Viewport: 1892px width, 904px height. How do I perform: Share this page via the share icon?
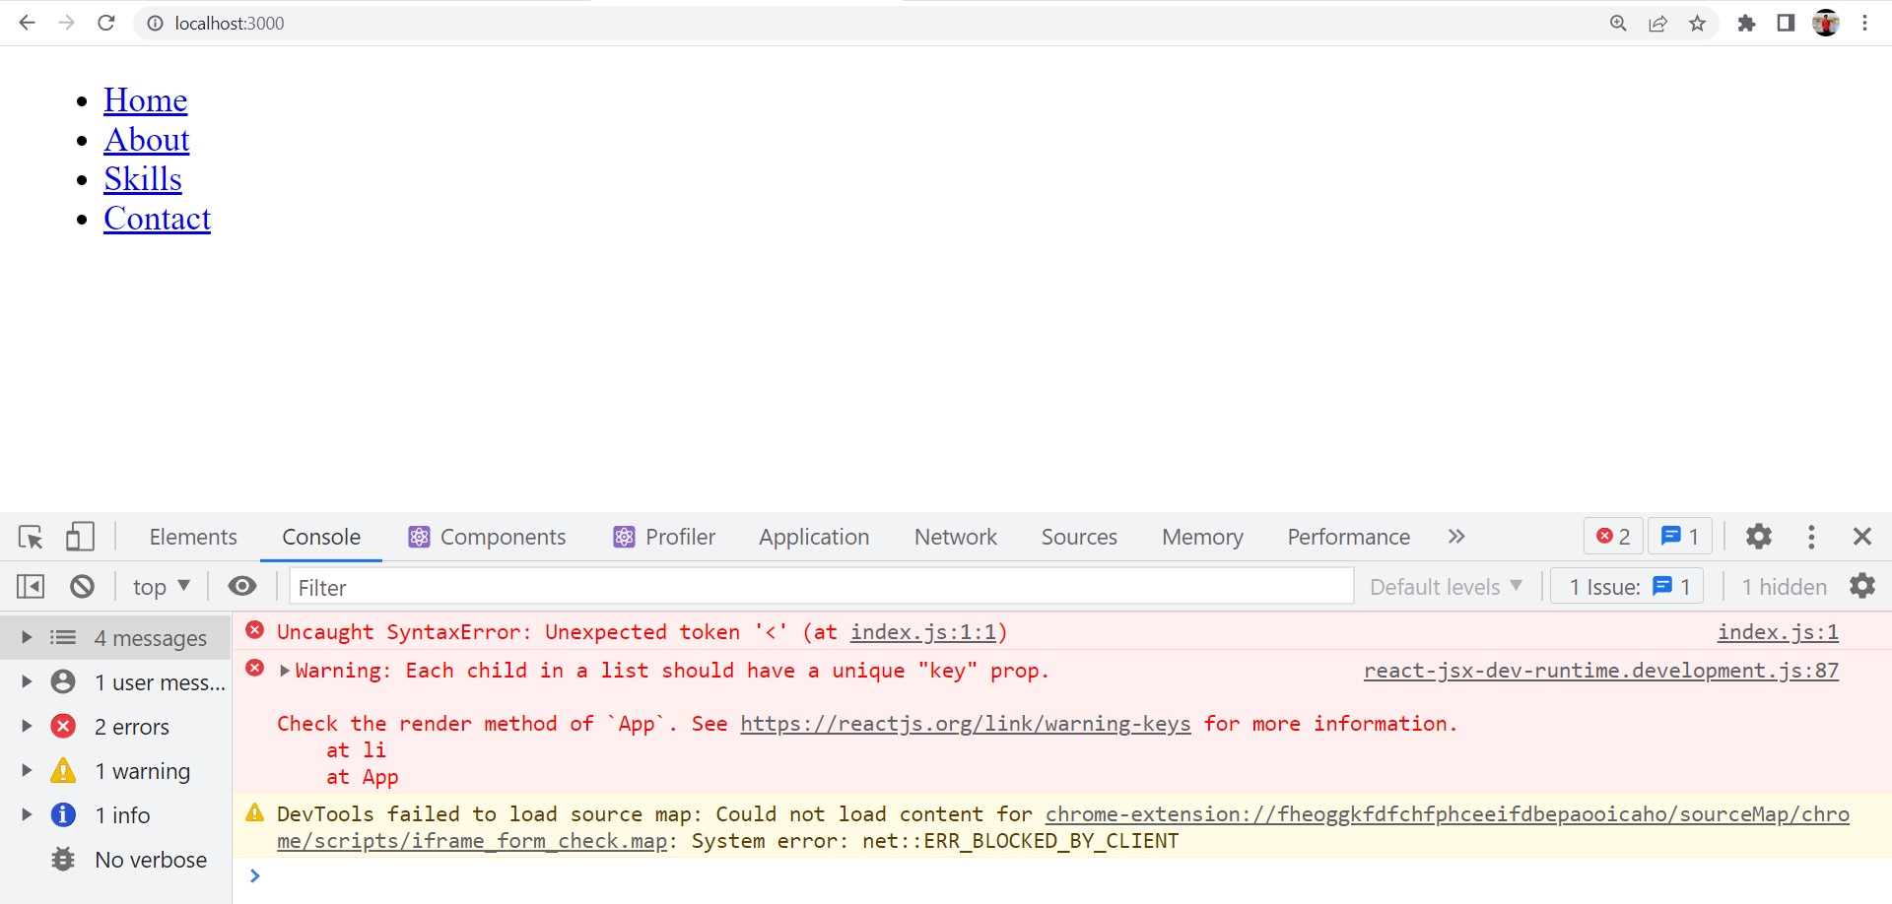point(1657,23)
